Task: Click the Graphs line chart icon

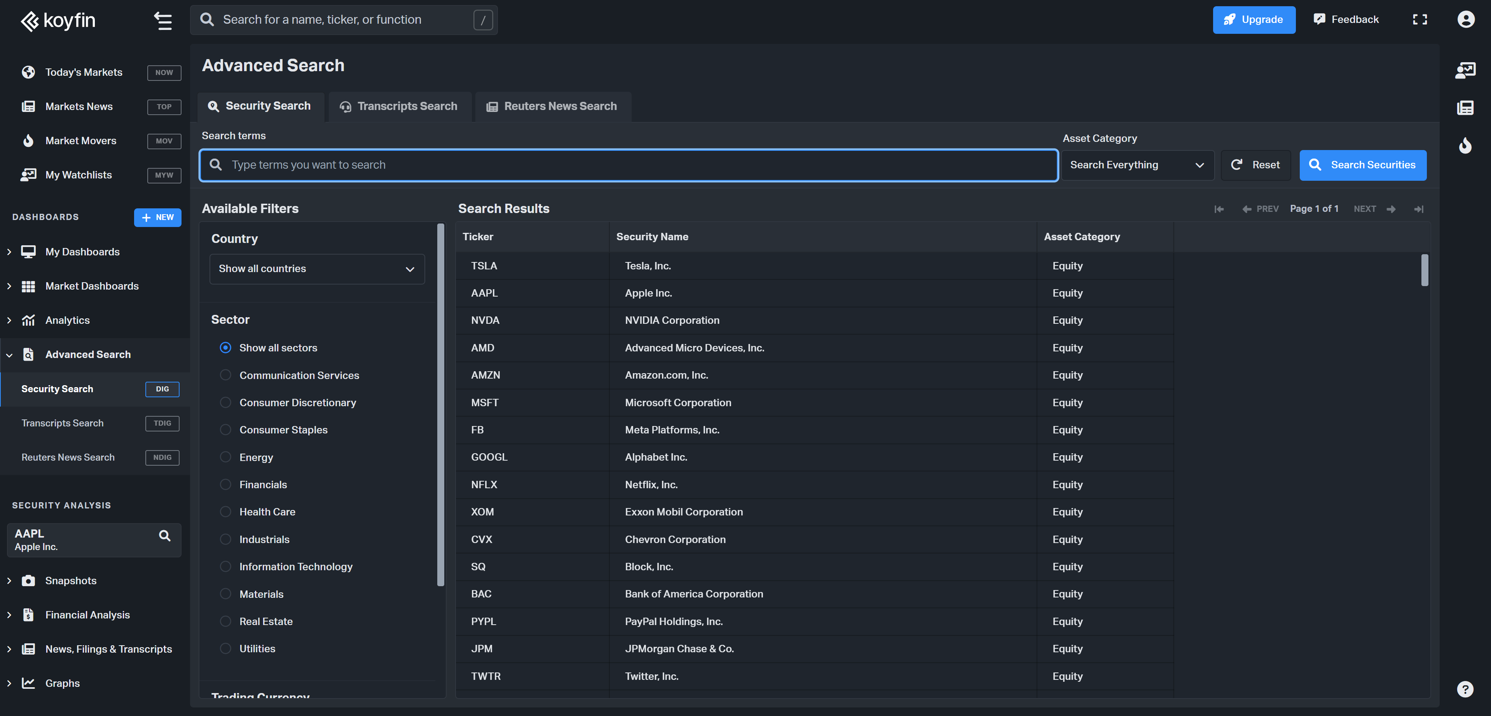Action: (x=28, y=683)
